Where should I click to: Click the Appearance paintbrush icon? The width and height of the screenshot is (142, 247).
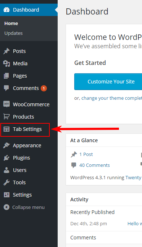pos(6,145)
